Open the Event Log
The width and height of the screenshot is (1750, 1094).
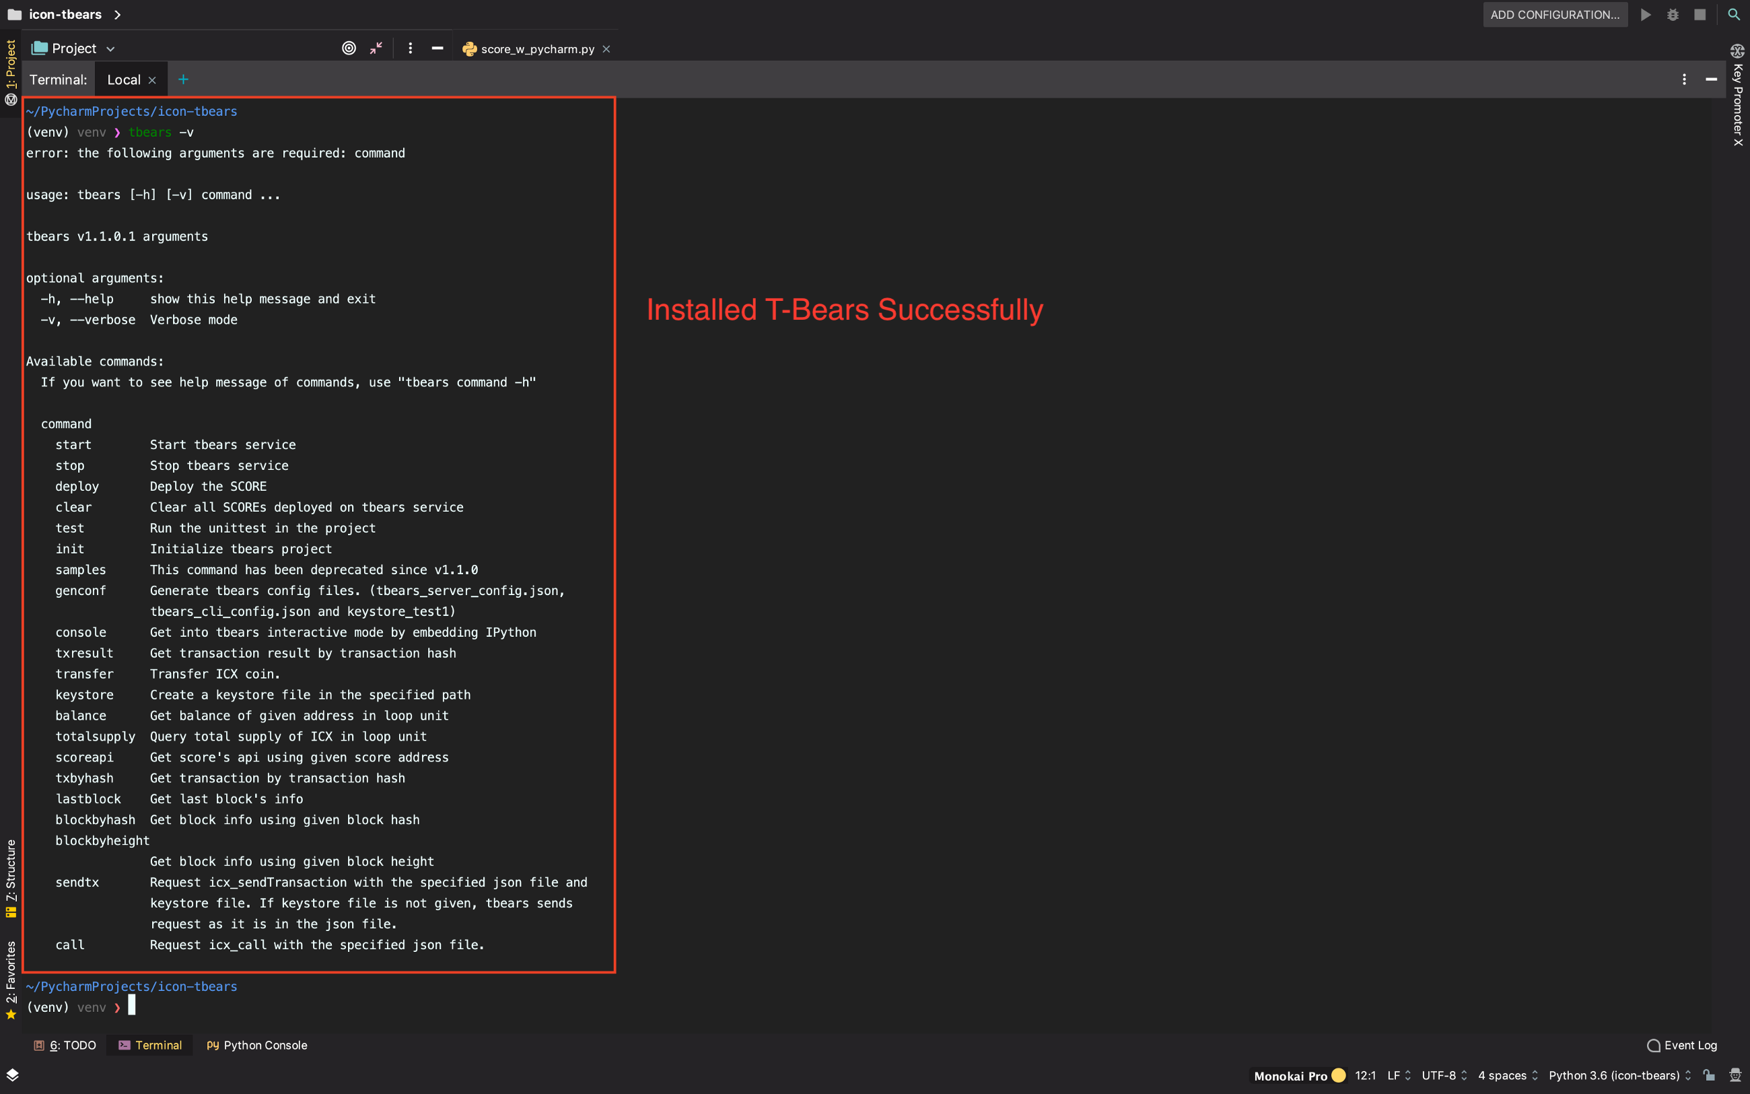pos(1682,1045)
